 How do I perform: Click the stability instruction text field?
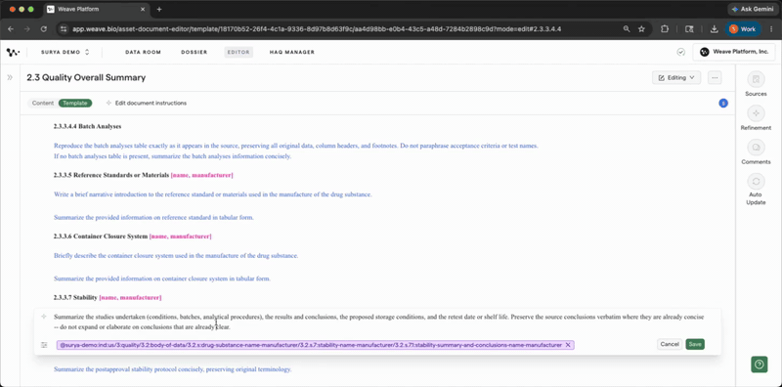[379, 322]
